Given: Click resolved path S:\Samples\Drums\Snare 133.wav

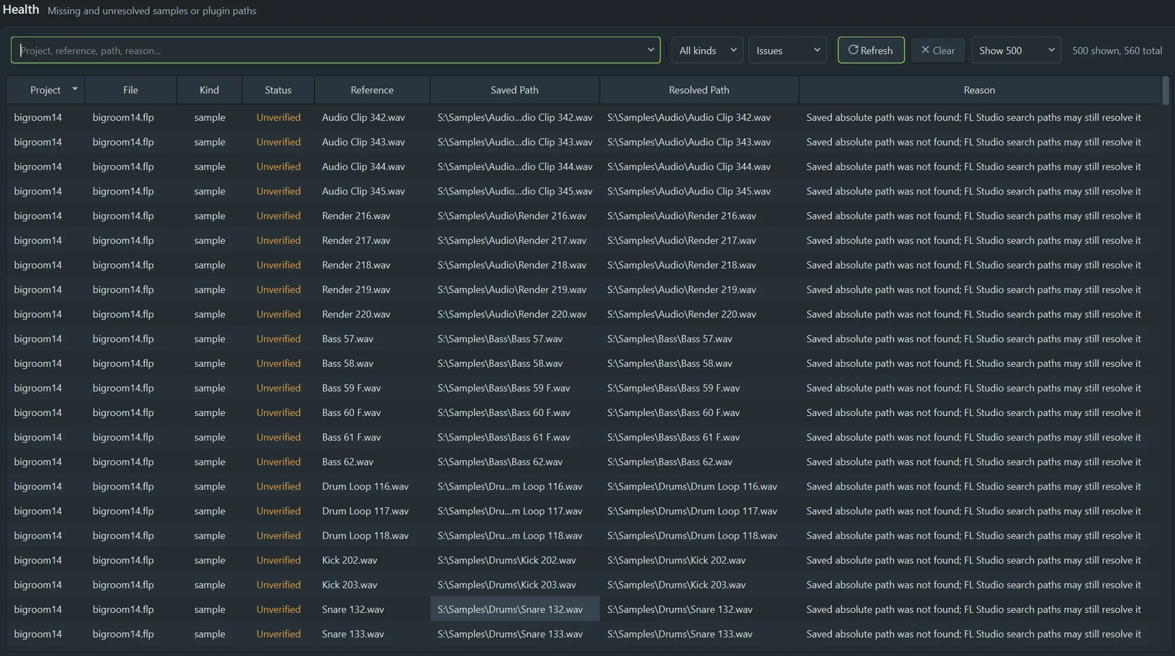Looking at the screenshot, I should [x=700, y=634].
